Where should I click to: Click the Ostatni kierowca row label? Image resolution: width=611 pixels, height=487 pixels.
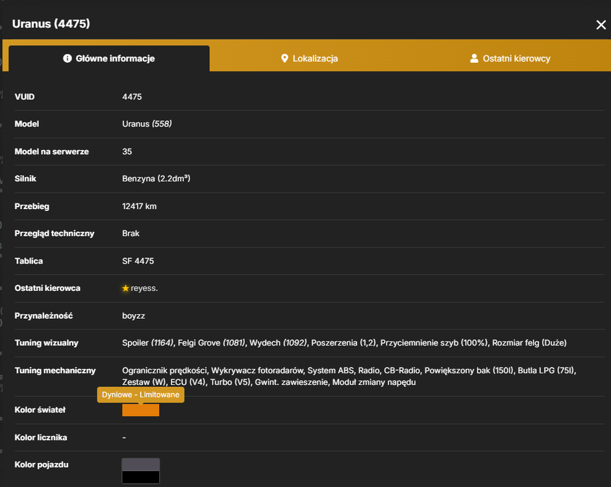click(47, 288)
